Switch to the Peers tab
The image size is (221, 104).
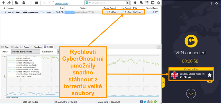[25, 47]
